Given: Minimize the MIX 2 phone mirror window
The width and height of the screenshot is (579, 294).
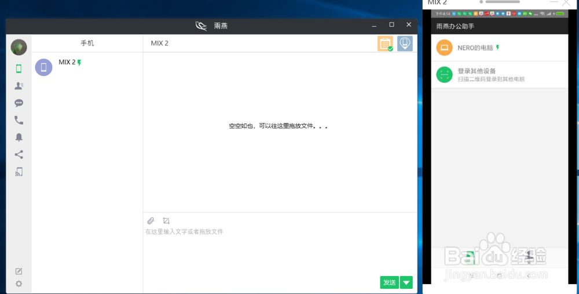Looking at the screenshot, I should click(554, 2).
